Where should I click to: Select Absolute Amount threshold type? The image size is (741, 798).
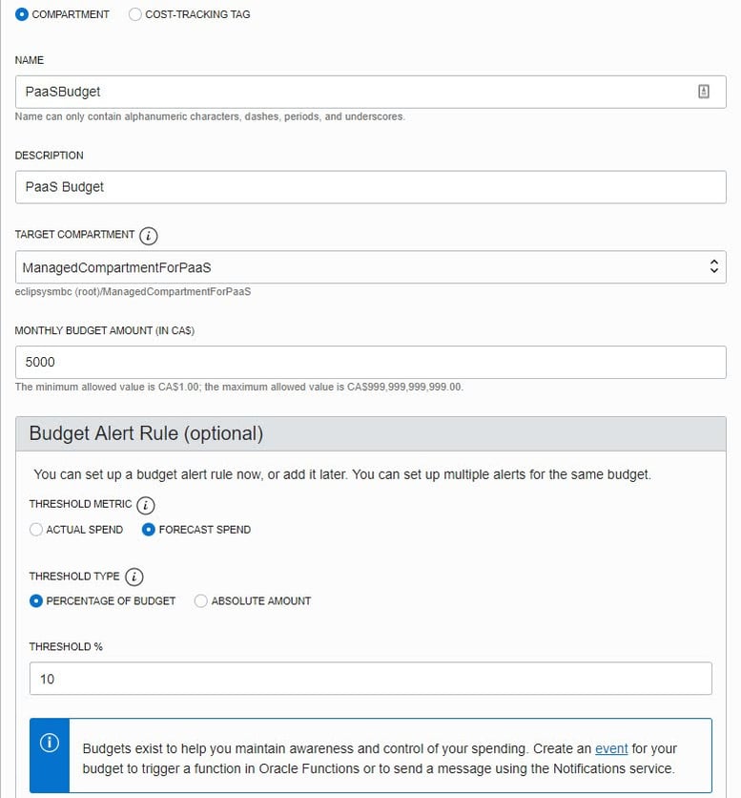pyautogui.click(x=201, y=601)
